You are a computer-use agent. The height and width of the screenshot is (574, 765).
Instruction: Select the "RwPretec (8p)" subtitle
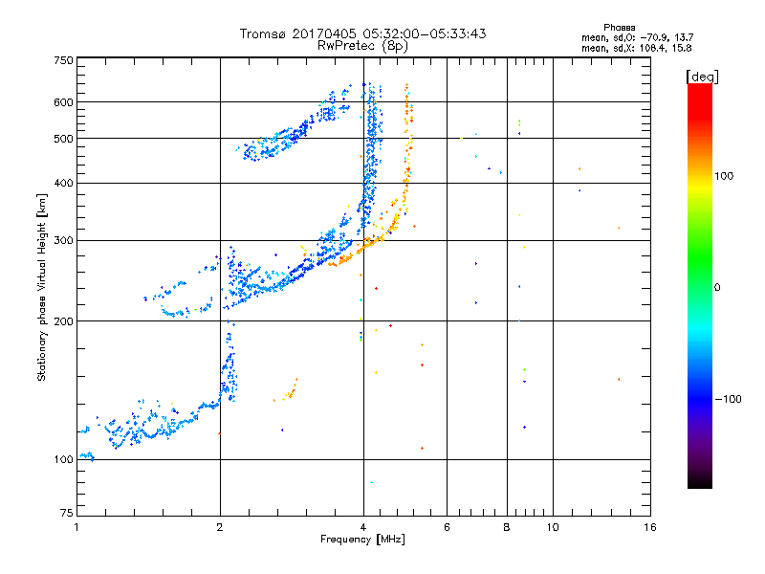pyautogui.click(x=362, y=46)
